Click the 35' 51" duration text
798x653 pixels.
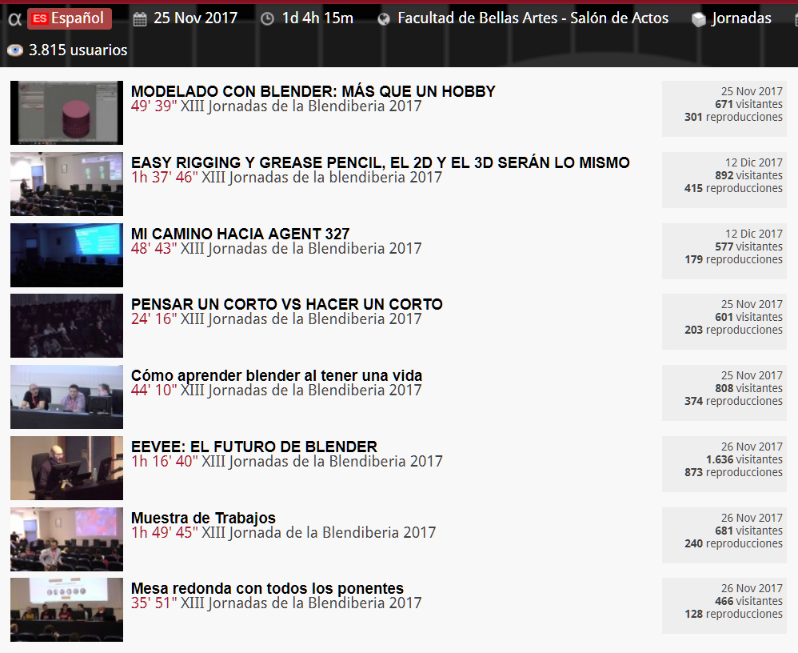pos(154,603)
